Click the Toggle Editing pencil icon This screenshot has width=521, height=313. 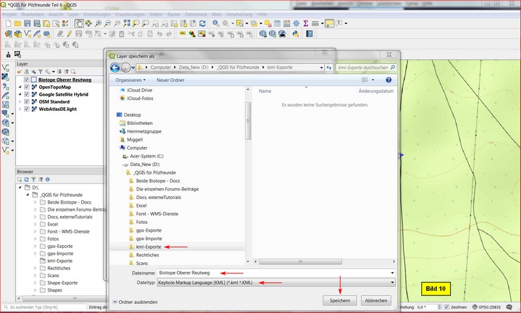click(69, 34)
